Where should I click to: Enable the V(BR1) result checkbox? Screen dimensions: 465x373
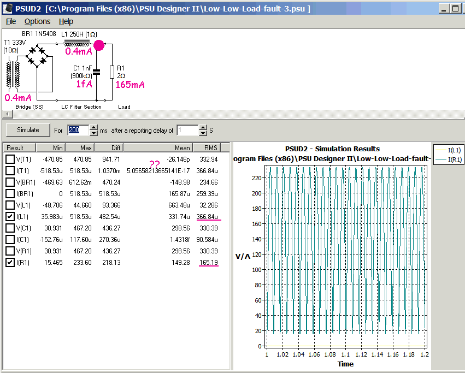pyautogui.click(x=10, y=182)
